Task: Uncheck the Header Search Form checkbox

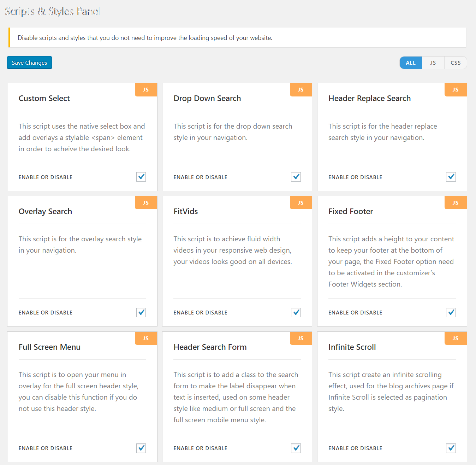Action: click(x=296, y=448)
